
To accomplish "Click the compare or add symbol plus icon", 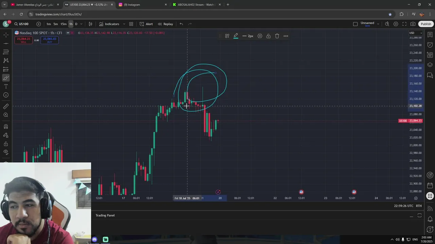I will 38,24.
